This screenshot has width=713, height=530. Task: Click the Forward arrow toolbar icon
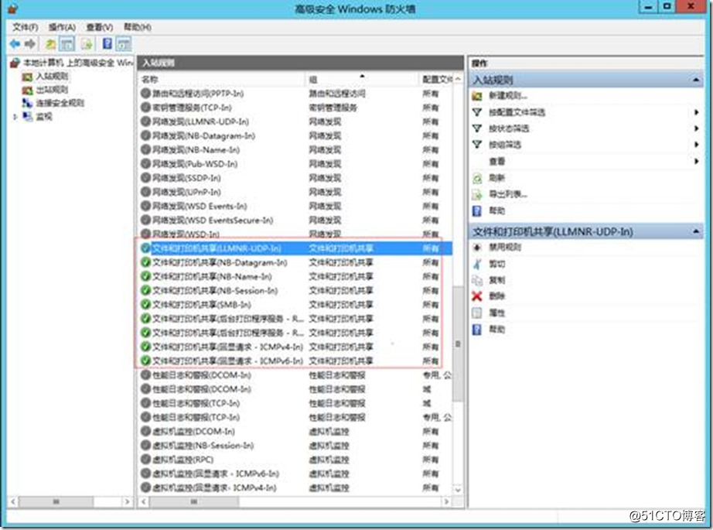[x=30, y=43]
